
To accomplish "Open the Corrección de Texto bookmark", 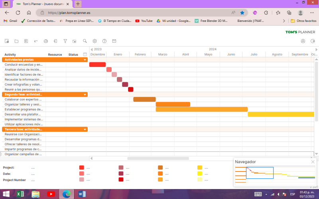I will (38, 21).
